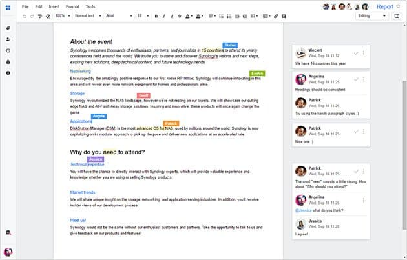
Task: Click the Technical expertise heading
Action: pos(87,165)
